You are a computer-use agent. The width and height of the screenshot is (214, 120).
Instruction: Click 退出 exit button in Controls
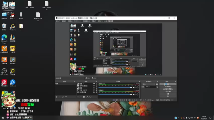point(168,96)
